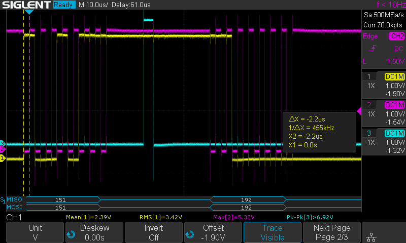Screen dimensions: 406x243
Task: Click the Mean[1]=2.39V measurement
Action: [x=88, y=217]
